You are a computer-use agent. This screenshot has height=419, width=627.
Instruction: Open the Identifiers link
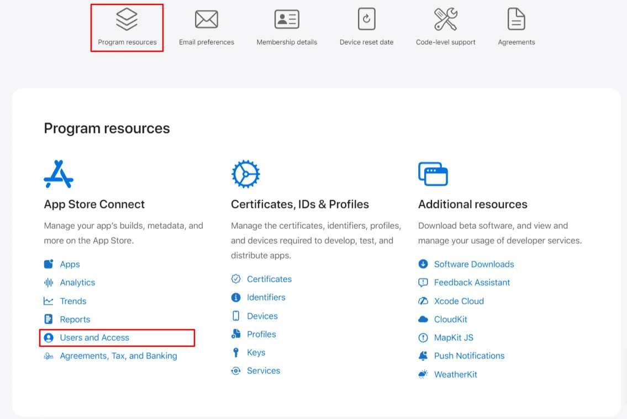pyautogui.click(x=266, y=297)
